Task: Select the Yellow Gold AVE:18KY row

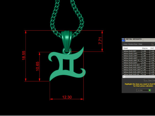Action: (x=139, y=72)
